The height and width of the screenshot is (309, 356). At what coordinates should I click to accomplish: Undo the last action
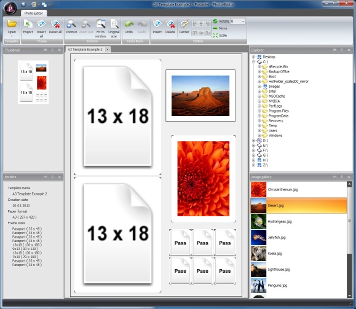tap(129, 27)
